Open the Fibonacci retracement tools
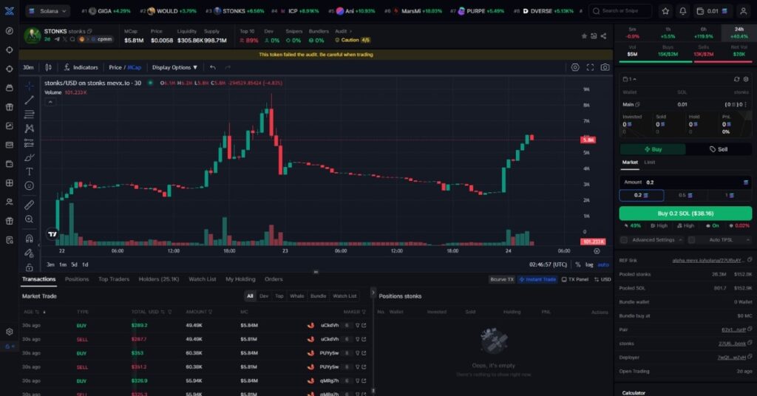Image resolution: width=757 pixels, height=396 pixels. (x=30, y=115)
